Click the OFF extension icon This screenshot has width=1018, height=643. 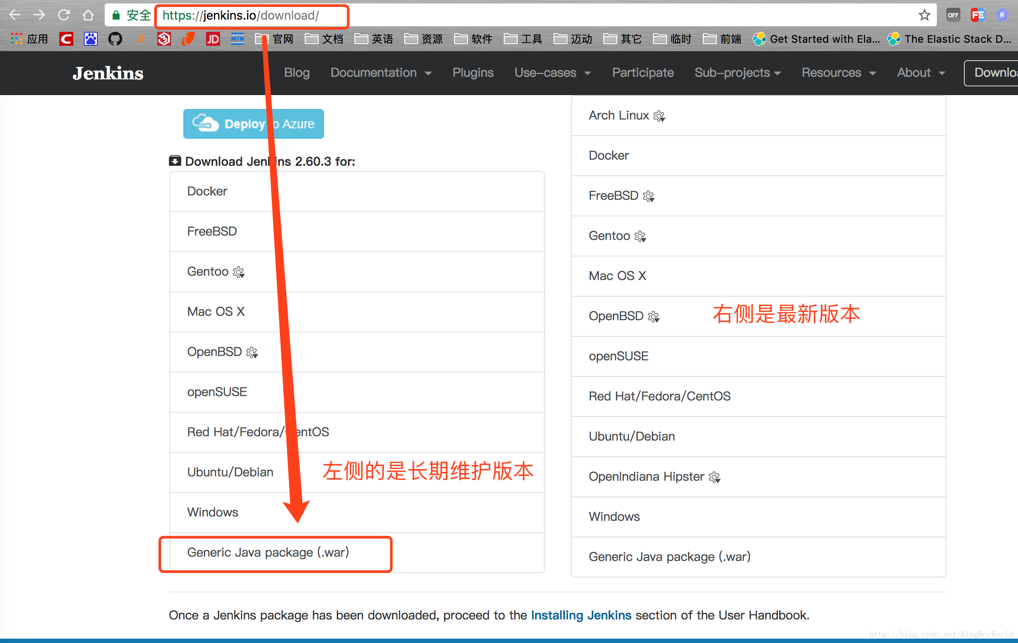click(x=953, y=15)
